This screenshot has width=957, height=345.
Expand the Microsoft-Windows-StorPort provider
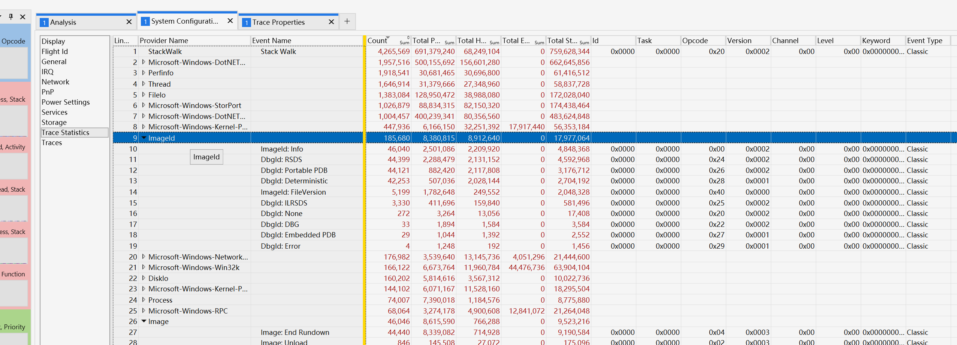tap(144, 105)
